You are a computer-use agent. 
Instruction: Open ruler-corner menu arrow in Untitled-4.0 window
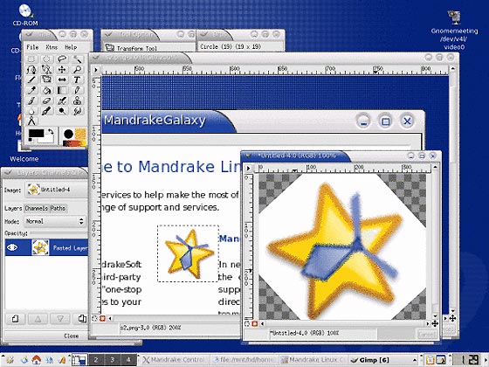248,168
